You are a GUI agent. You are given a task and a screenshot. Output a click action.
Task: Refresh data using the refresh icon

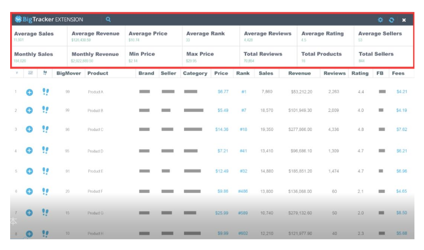click(392, 20)
